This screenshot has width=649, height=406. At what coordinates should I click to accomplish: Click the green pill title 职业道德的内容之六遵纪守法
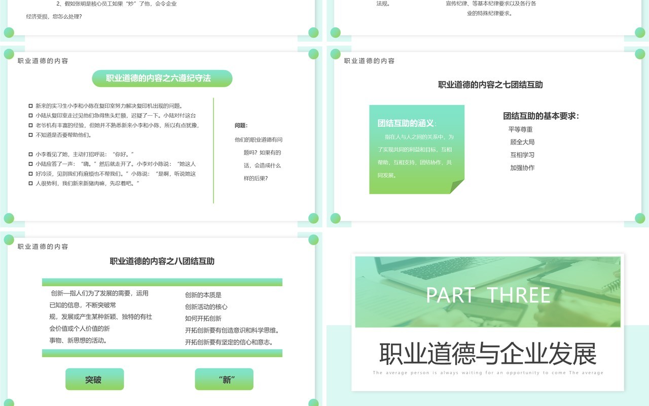click(162, 79)
